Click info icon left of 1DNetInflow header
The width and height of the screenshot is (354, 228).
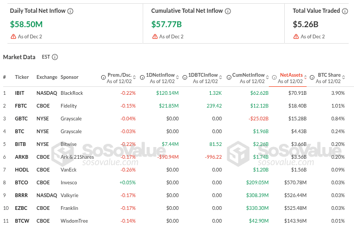(142, 77)
